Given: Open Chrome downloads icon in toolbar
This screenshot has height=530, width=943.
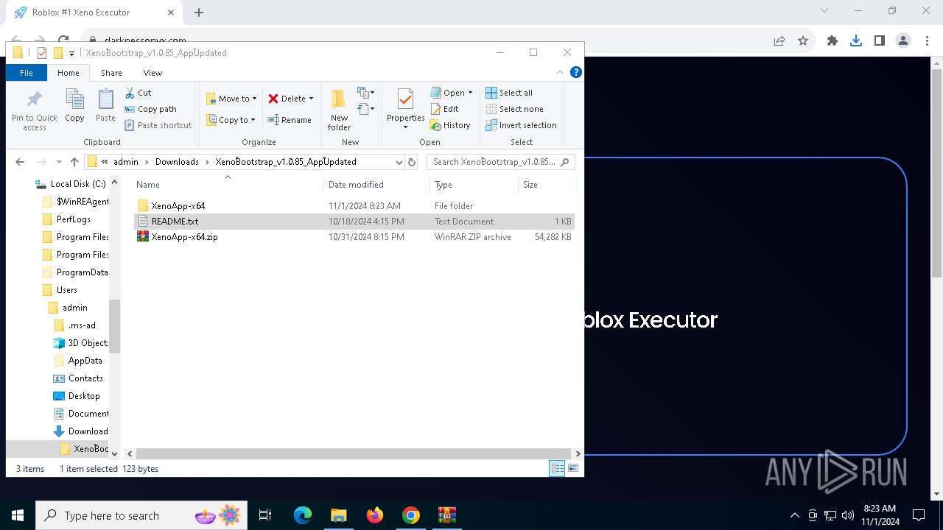Looking at the screenshot, I should pyautogui.click(x=855, y=41).
